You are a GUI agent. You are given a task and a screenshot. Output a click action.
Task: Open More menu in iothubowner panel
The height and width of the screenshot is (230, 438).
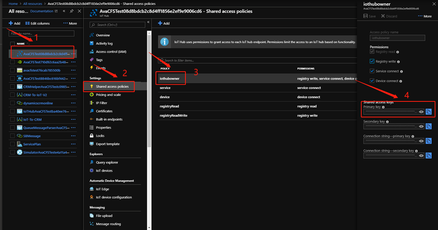[x=425, y=16]
